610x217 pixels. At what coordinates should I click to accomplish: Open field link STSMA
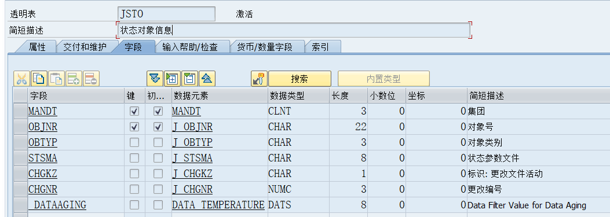pyautogui.click(x=43, y=159)
